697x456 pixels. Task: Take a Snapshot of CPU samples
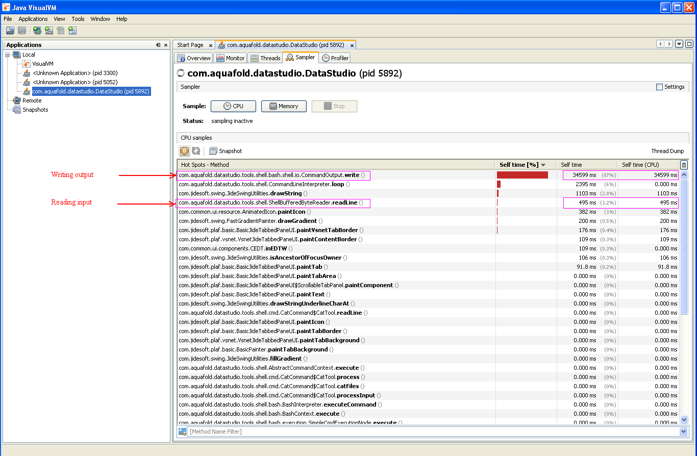click(226, 151)
